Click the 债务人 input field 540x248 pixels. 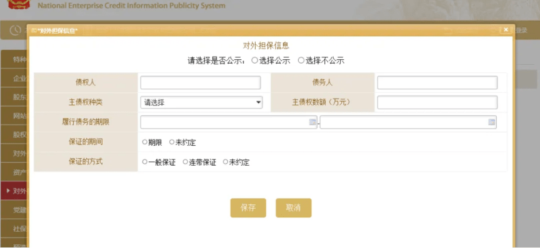[x=437, y=83]
